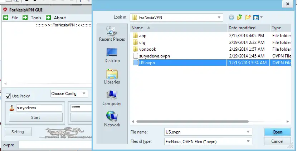Image resolution: width=297 pixels, height=151 pixels.
Task: Create a new folder icon
Action: [x=248, y=17]
